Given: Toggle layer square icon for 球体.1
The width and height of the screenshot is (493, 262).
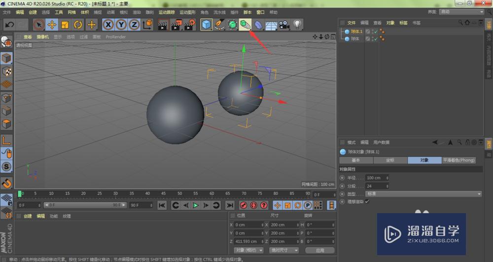Looking at the screenshot, I should [368, 32].
